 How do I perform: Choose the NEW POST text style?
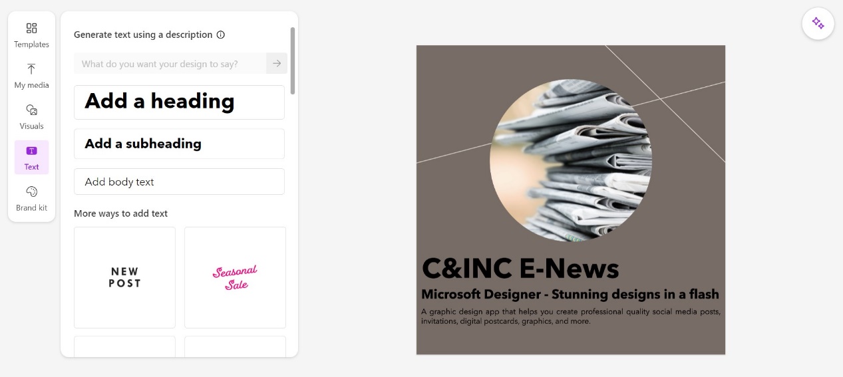click(x=124, y=277)
